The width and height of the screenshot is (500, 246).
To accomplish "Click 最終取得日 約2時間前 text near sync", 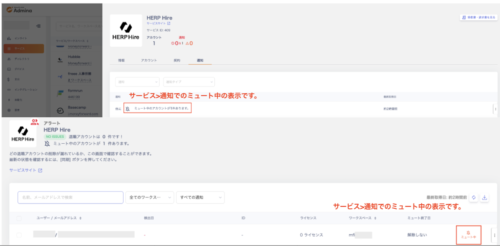I will click(447, 197).
